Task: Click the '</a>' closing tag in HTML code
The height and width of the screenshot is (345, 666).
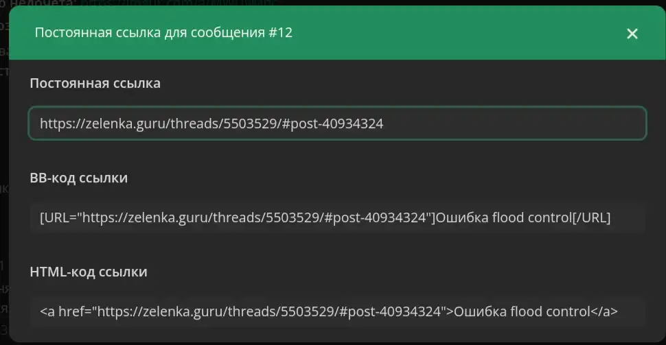Action: coord(604,311)
